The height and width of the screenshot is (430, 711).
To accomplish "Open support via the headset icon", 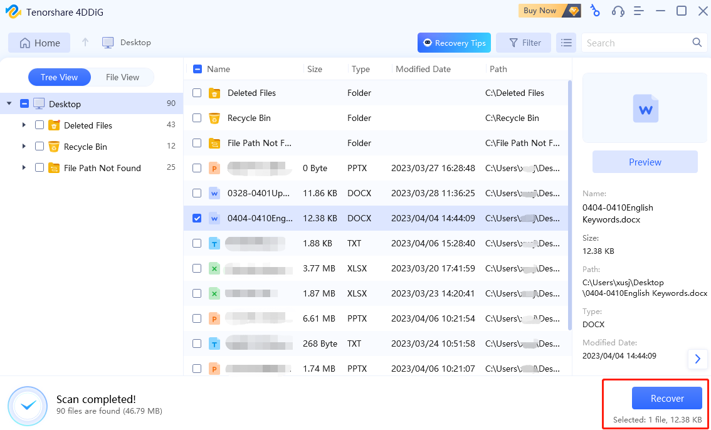I will point(618,11).
